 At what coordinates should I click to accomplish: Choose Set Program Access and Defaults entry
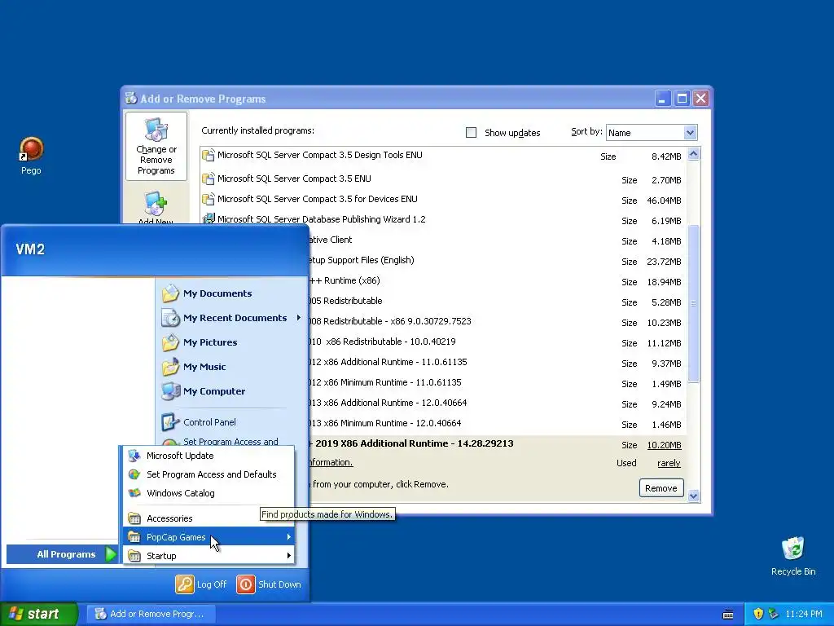[x=208, y=474]
